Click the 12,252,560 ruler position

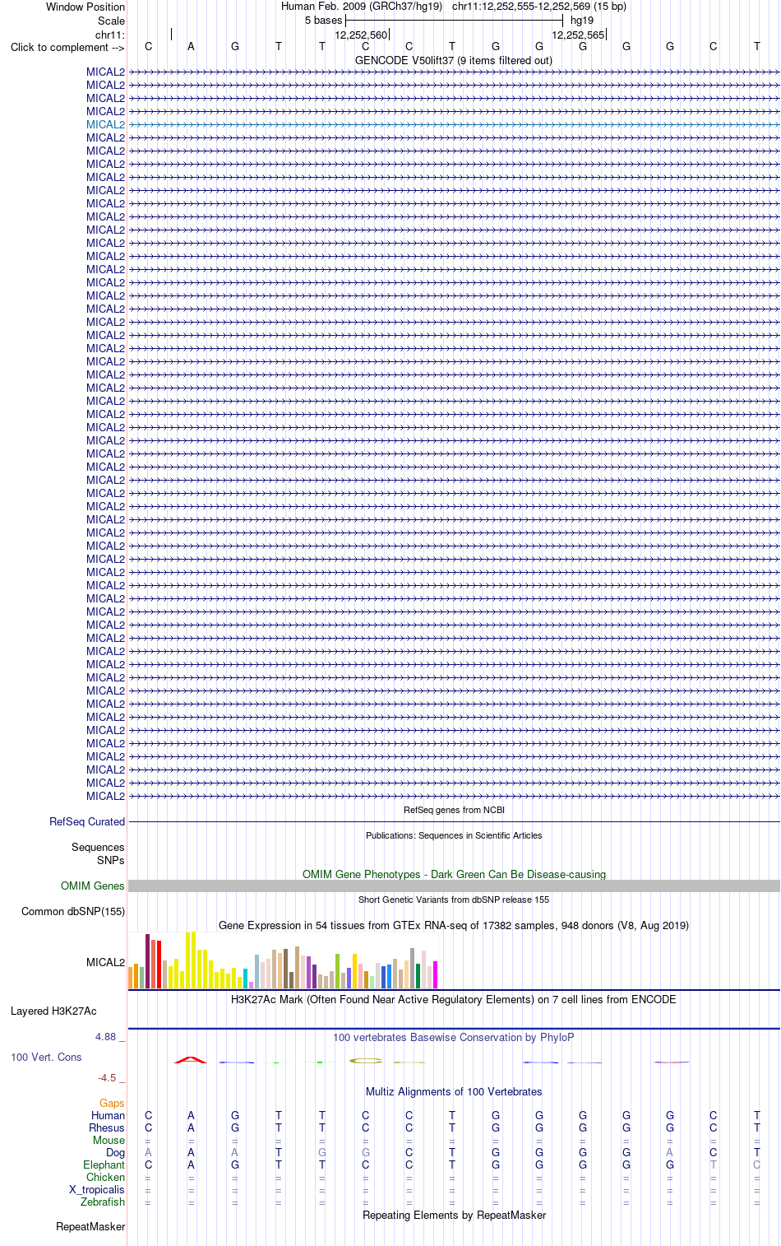(361, 35)
